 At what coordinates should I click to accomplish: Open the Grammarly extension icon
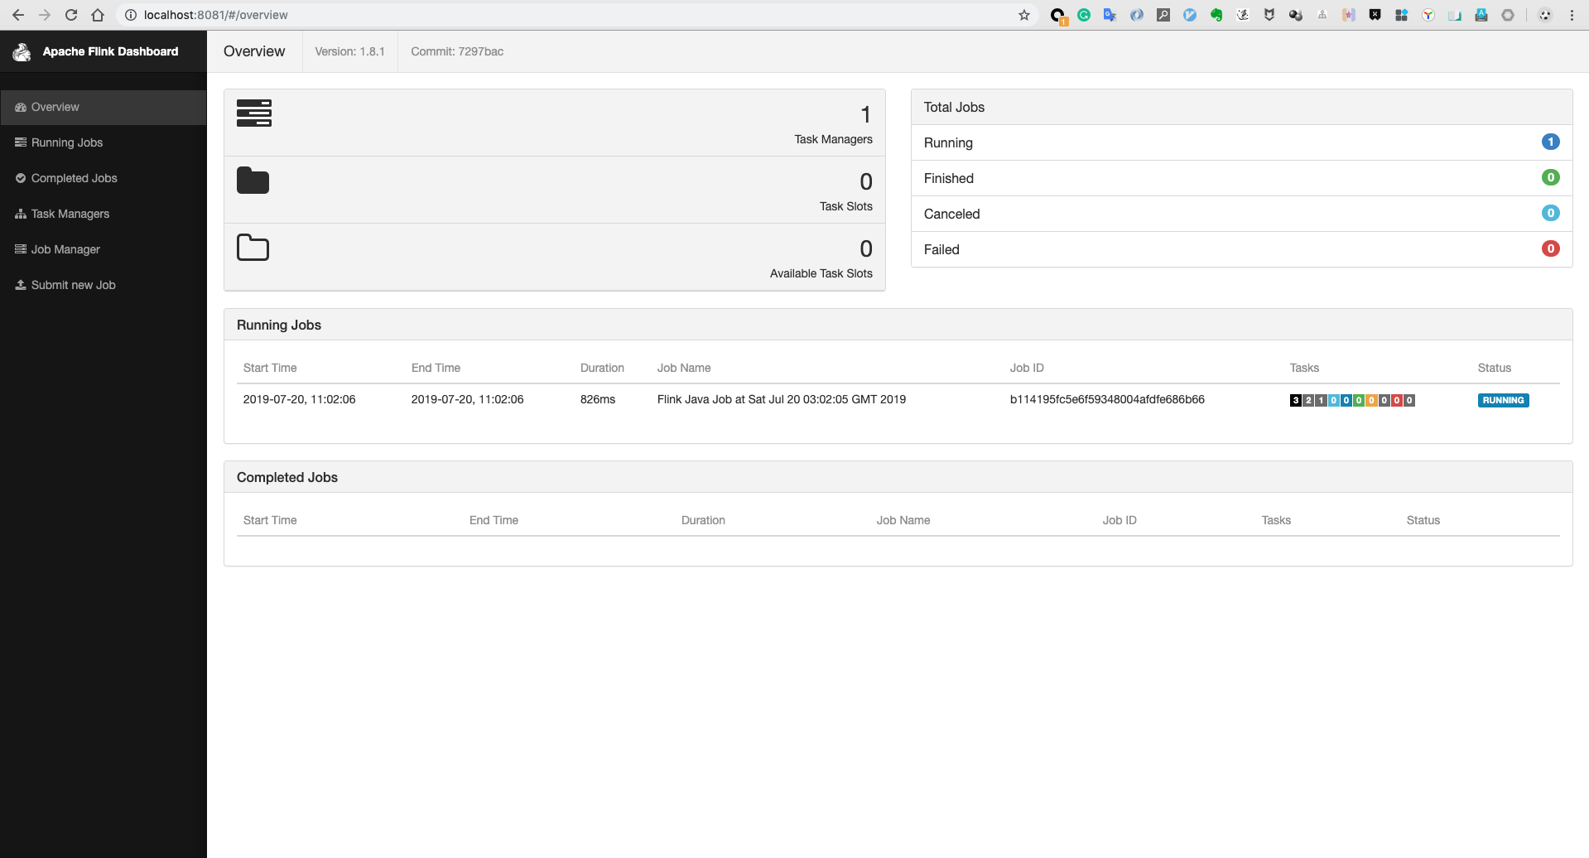pyautogui.click(x=1084, y=15)
